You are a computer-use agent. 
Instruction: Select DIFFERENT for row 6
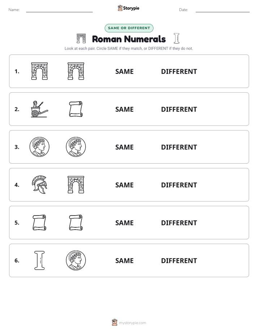click(179, 261)
